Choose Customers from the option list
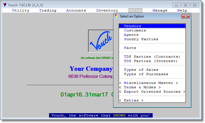 point(152,30)
